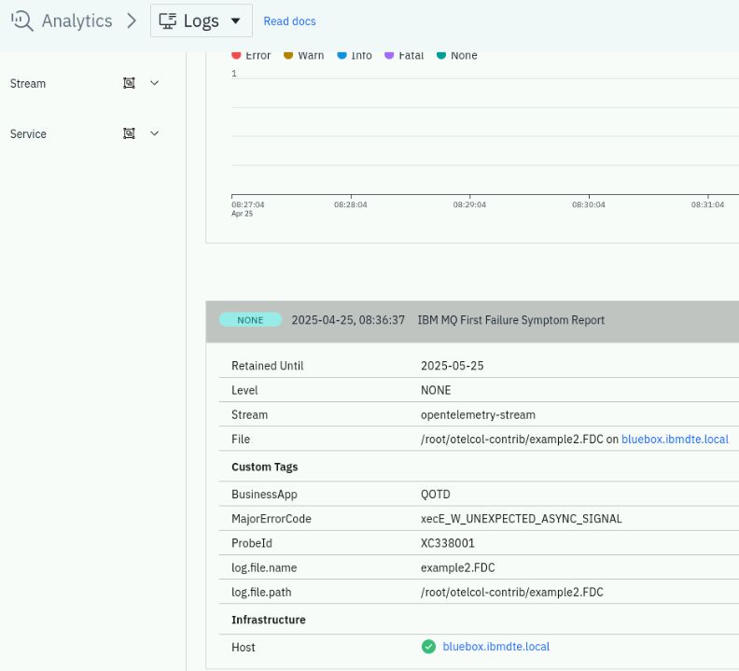Click the opentelemetry-stream value
Screen dimensions: 739x671
(478, 415)
